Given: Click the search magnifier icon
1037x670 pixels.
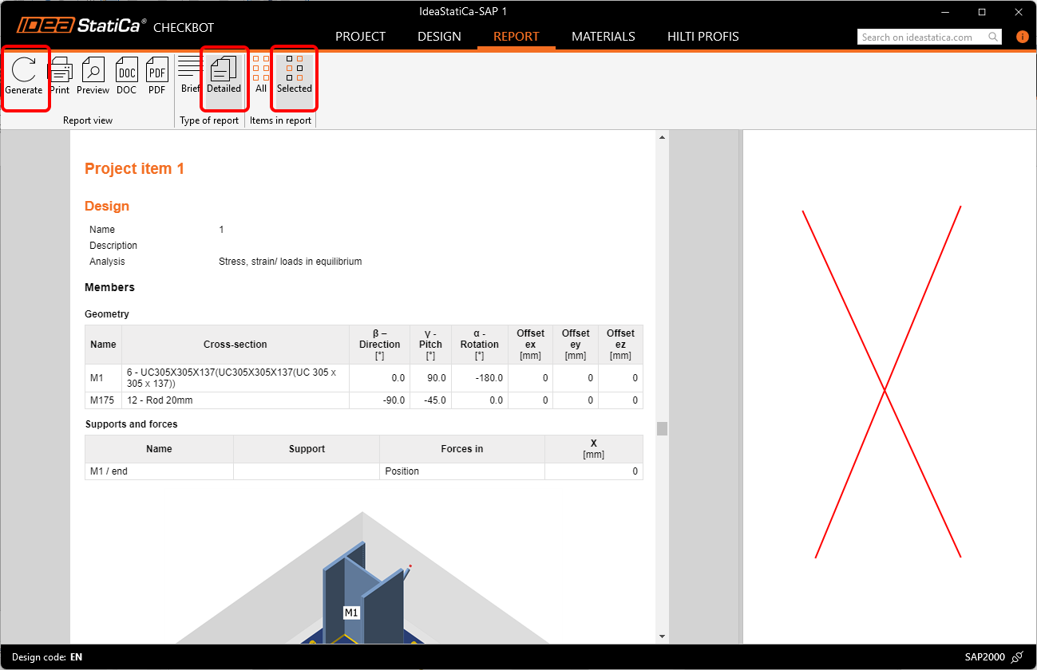Looking at the screenshot, I should (x=992, y=36).
